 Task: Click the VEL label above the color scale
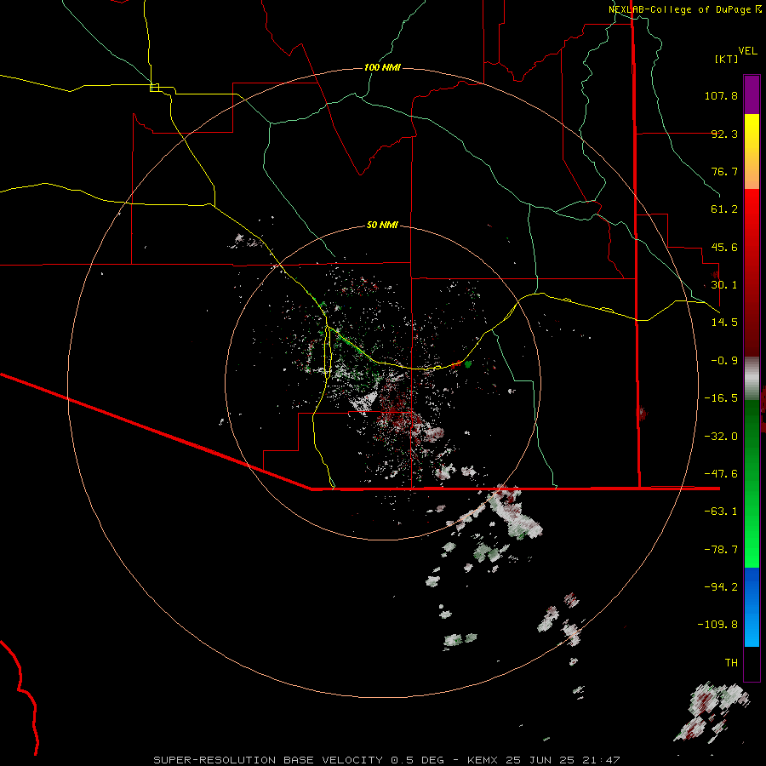(747, 51)
